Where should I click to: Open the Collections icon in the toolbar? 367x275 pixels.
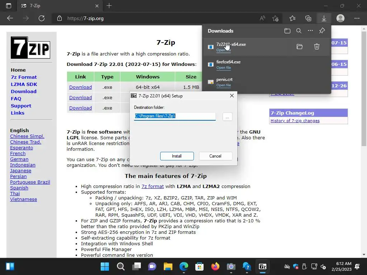308,18
